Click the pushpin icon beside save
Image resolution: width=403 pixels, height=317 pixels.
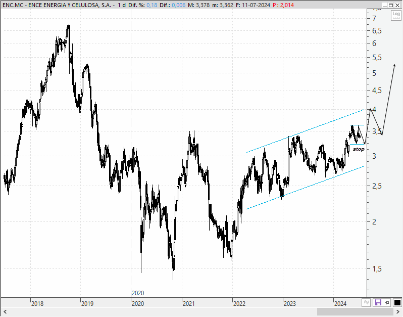pyautogui.click(x=387, y=302)
